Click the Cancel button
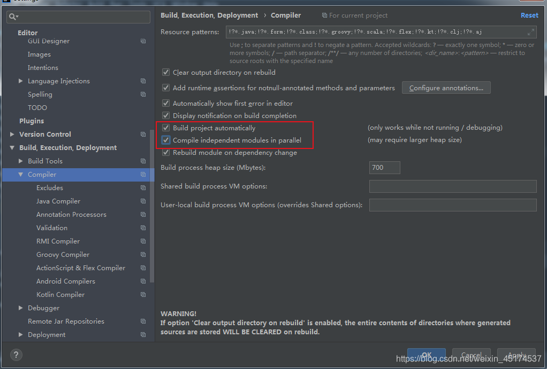Screen dimensions: 547x369 pyautogui.click(x=472, y=355)
